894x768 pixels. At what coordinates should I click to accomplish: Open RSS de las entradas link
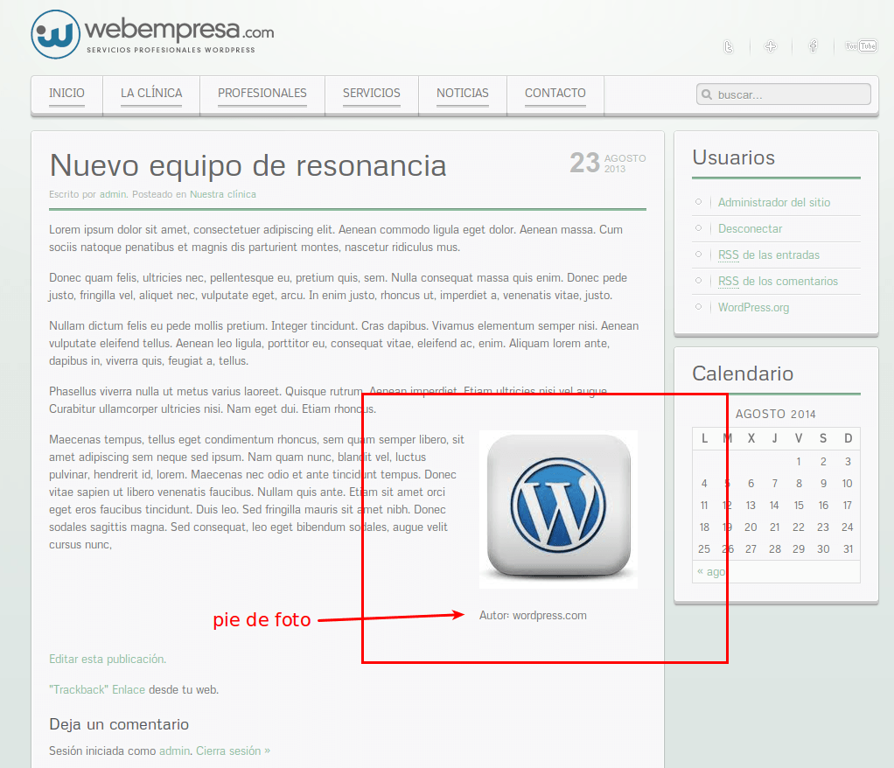point(769,255)
